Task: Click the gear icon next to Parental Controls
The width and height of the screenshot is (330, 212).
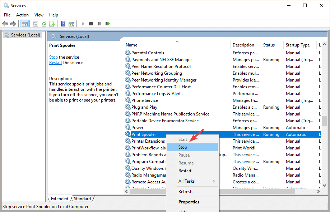Action: coord(127,52)
